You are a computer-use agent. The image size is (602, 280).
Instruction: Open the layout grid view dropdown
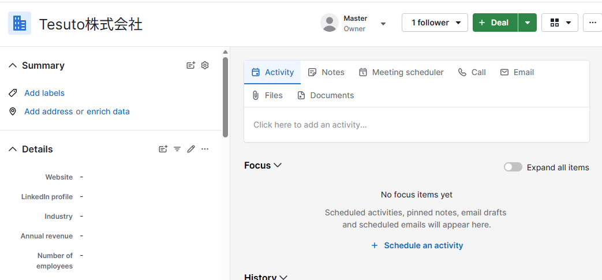coord(560,23)
